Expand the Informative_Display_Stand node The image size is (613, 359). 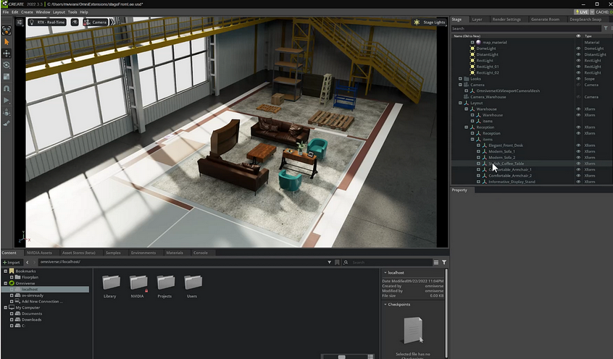478,182
